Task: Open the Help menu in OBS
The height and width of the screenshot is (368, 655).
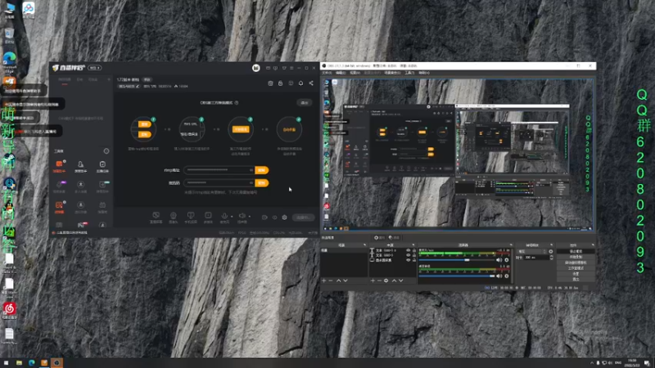Action: point(424,73)
